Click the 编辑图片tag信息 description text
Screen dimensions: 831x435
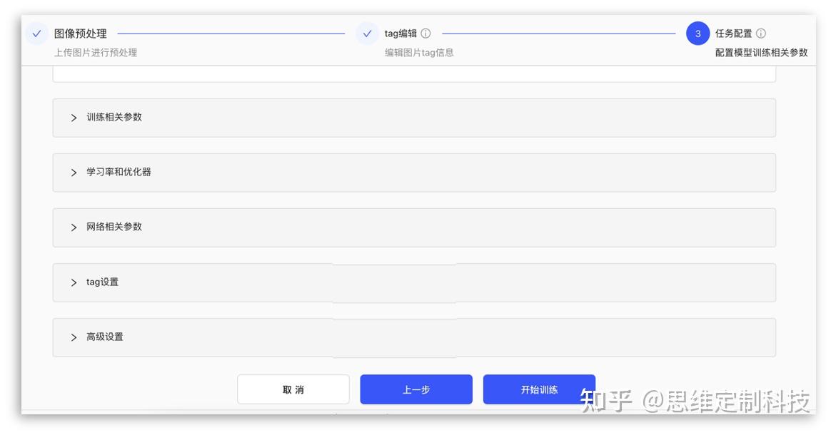419,52
